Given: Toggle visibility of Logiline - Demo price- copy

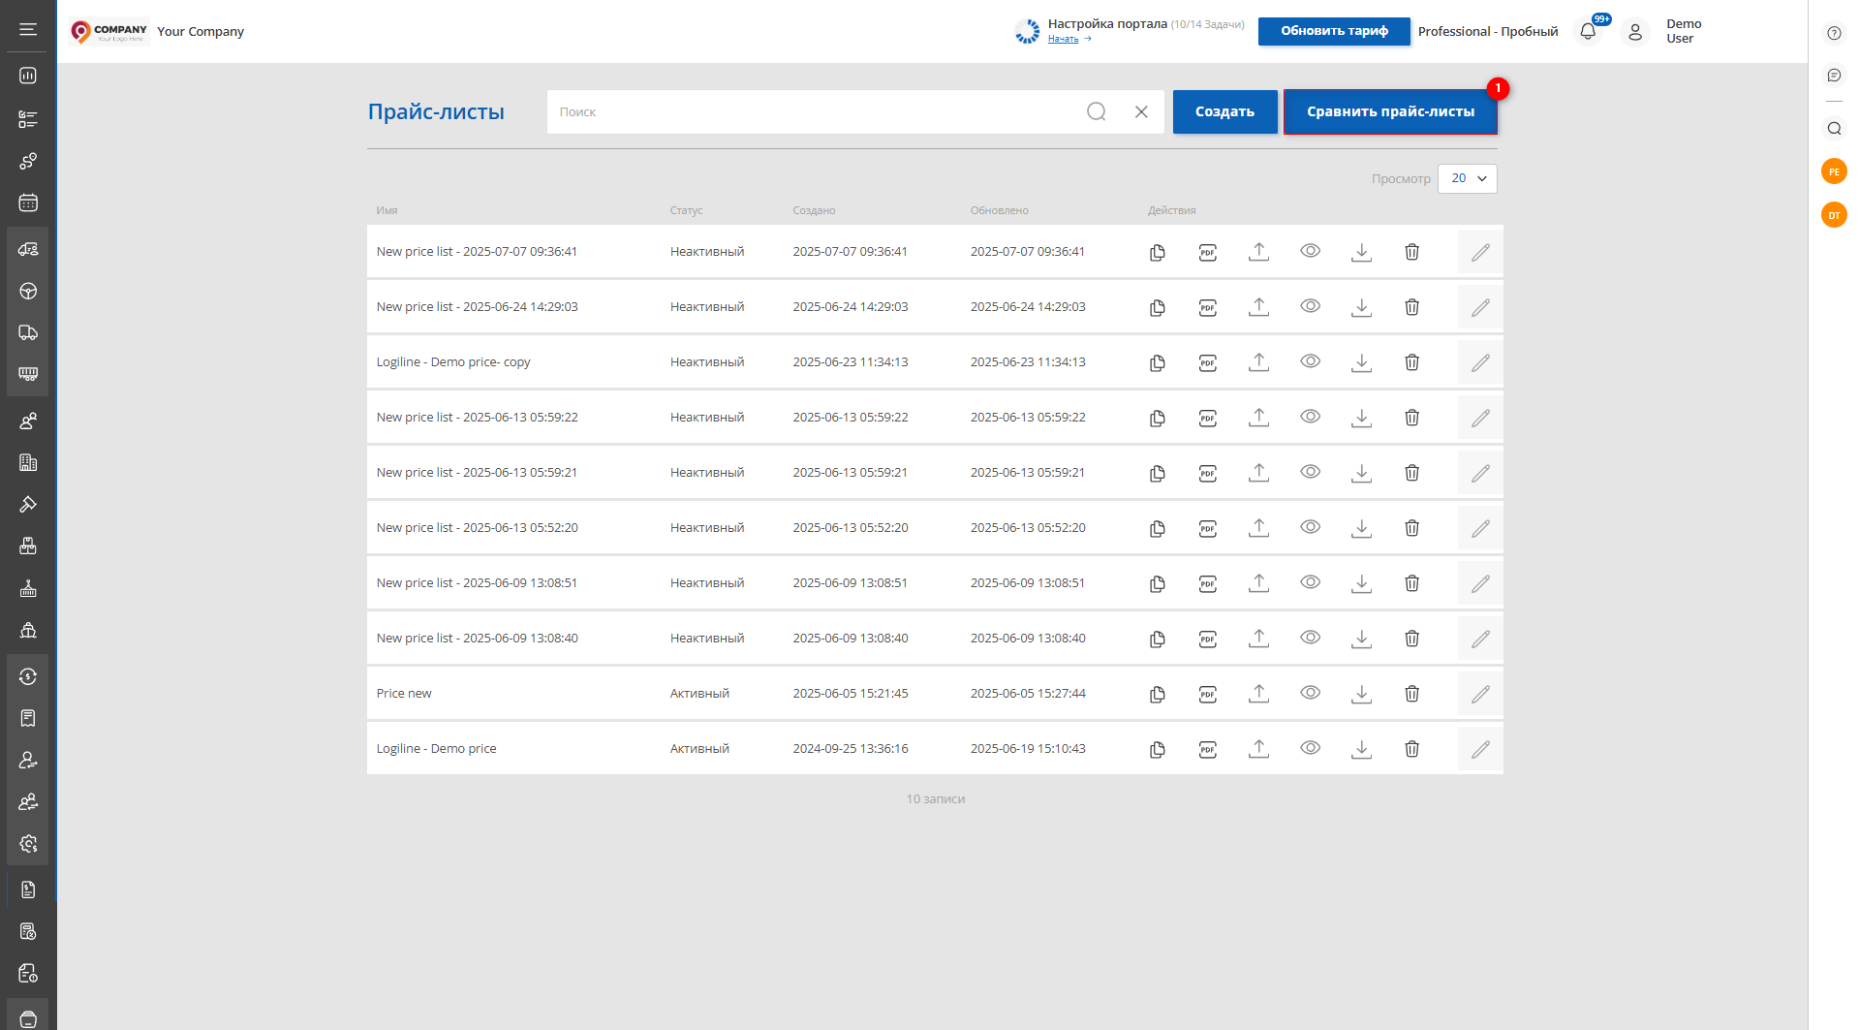Looking at the screenshot, I should click(x=1310, y=361).
